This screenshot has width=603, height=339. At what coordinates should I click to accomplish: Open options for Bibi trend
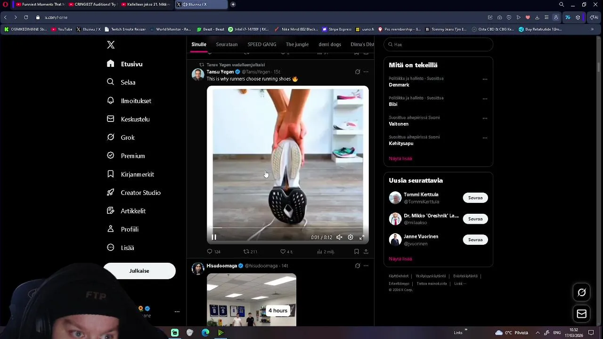[485, 99]
